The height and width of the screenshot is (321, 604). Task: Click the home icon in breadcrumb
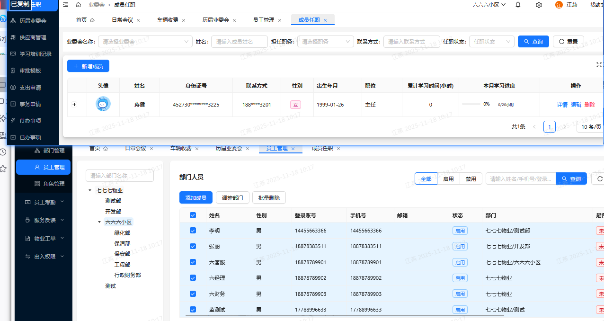tap(78, 5)
